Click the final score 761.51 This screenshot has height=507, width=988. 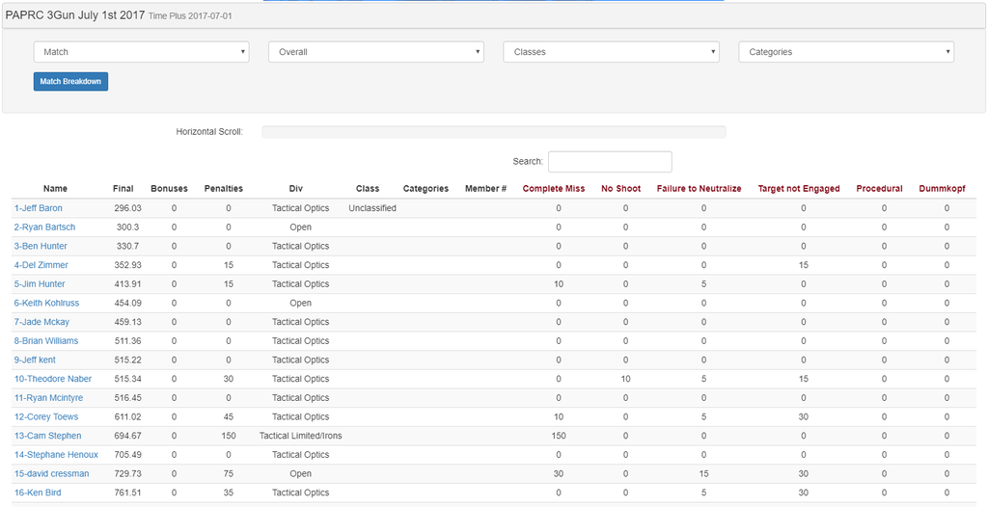pos(128,493)
